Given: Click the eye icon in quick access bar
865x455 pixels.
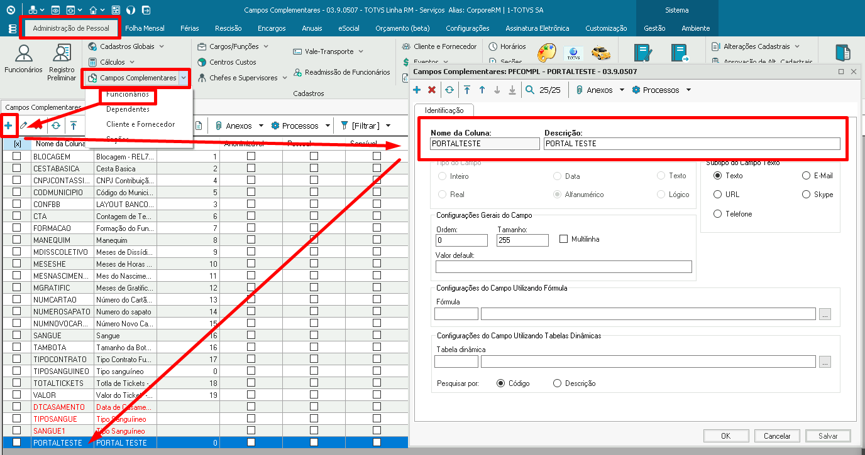Looking at the screenshot, I should coord(55,10).
